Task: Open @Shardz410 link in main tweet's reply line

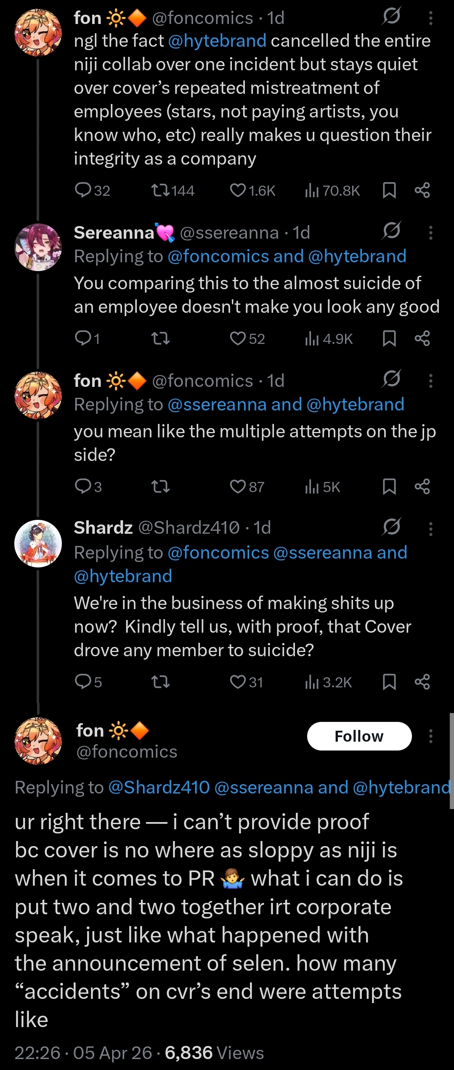Action: (159, 788)
